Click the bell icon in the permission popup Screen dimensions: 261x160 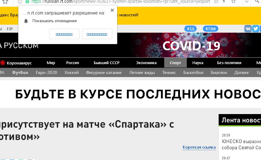(26, 21)
